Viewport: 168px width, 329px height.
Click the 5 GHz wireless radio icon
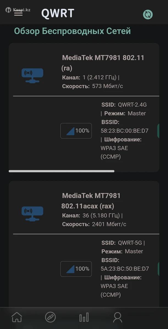pos(32,214)
